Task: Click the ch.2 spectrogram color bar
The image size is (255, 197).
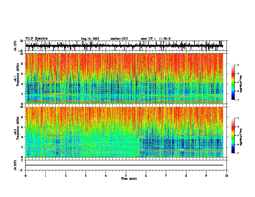Action: pyautogui.click(x=233, y=136)
